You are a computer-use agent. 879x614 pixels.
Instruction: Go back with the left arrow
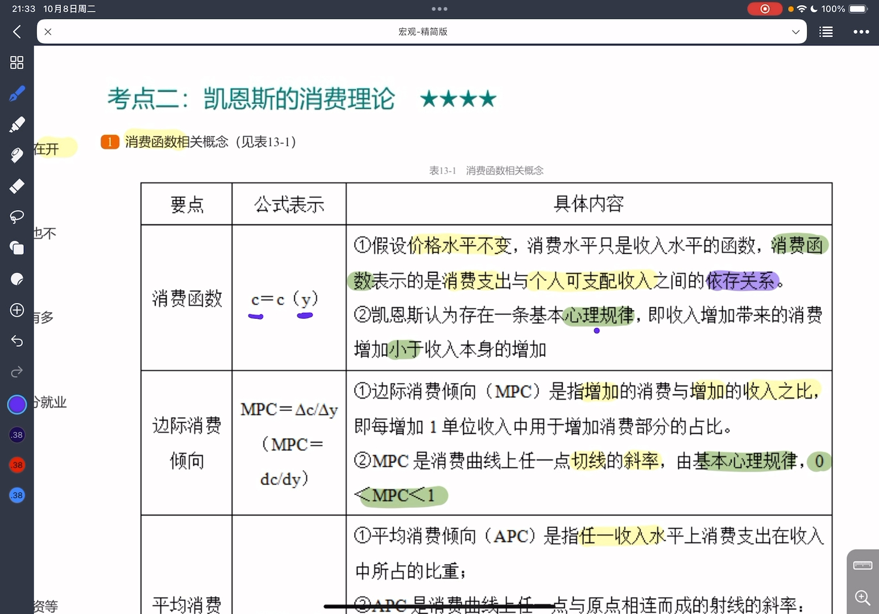[x=17, y=32]
